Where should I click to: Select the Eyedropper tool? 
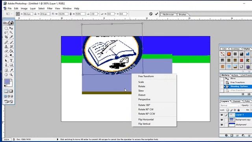tap(11, 70)
